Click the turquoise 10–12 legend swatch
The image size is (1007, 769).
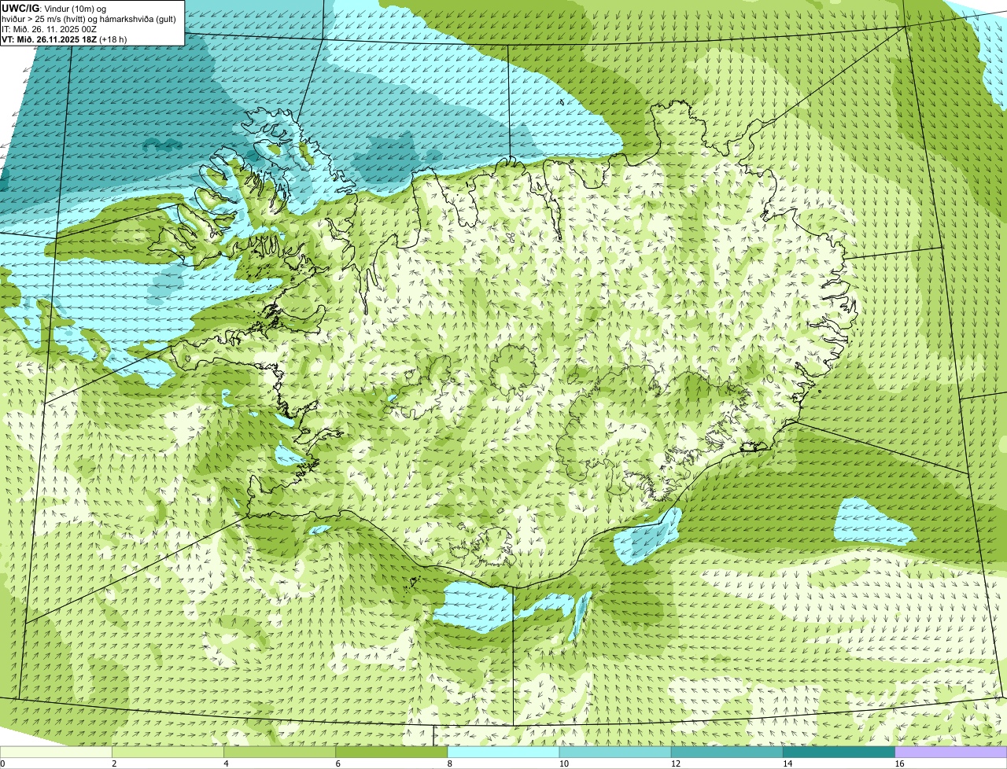[x=615, y=752]
